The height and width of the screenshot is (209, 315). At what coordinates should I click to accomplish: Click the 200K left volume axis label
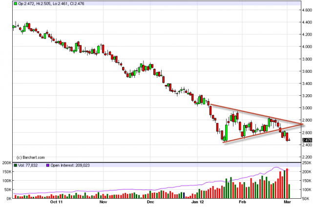pyautogui.click(x=7, y=163)
